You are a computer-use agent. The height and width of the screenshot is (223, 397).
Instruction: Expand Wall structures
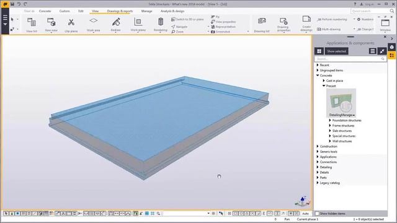[330, 141]
